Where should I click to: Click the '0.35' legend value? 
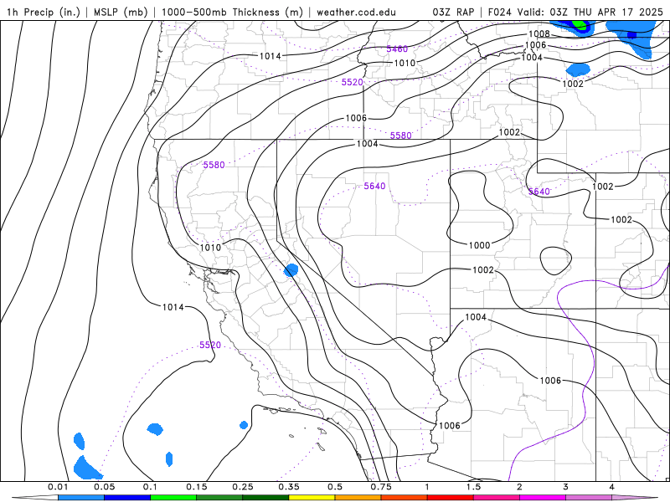(x=289, y=487)
